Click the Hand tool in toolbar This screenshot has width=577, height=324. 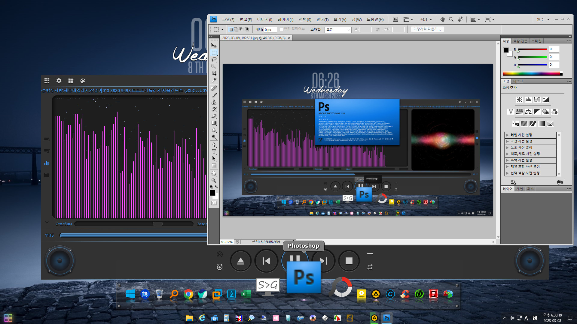coord(214,173)
